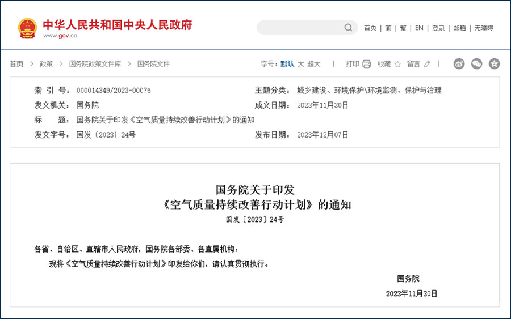511x320 pixels.
Task: Click the 登录 login link
Action: (x=438, y=28)
